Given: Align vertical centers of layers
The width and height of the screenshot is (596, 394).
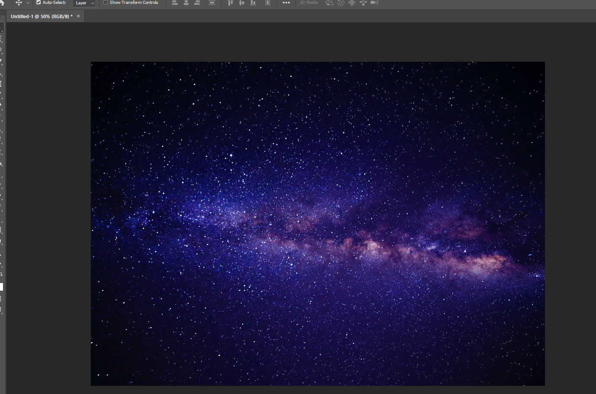Looking at the screenshot, I should click(x=242, y=3).
